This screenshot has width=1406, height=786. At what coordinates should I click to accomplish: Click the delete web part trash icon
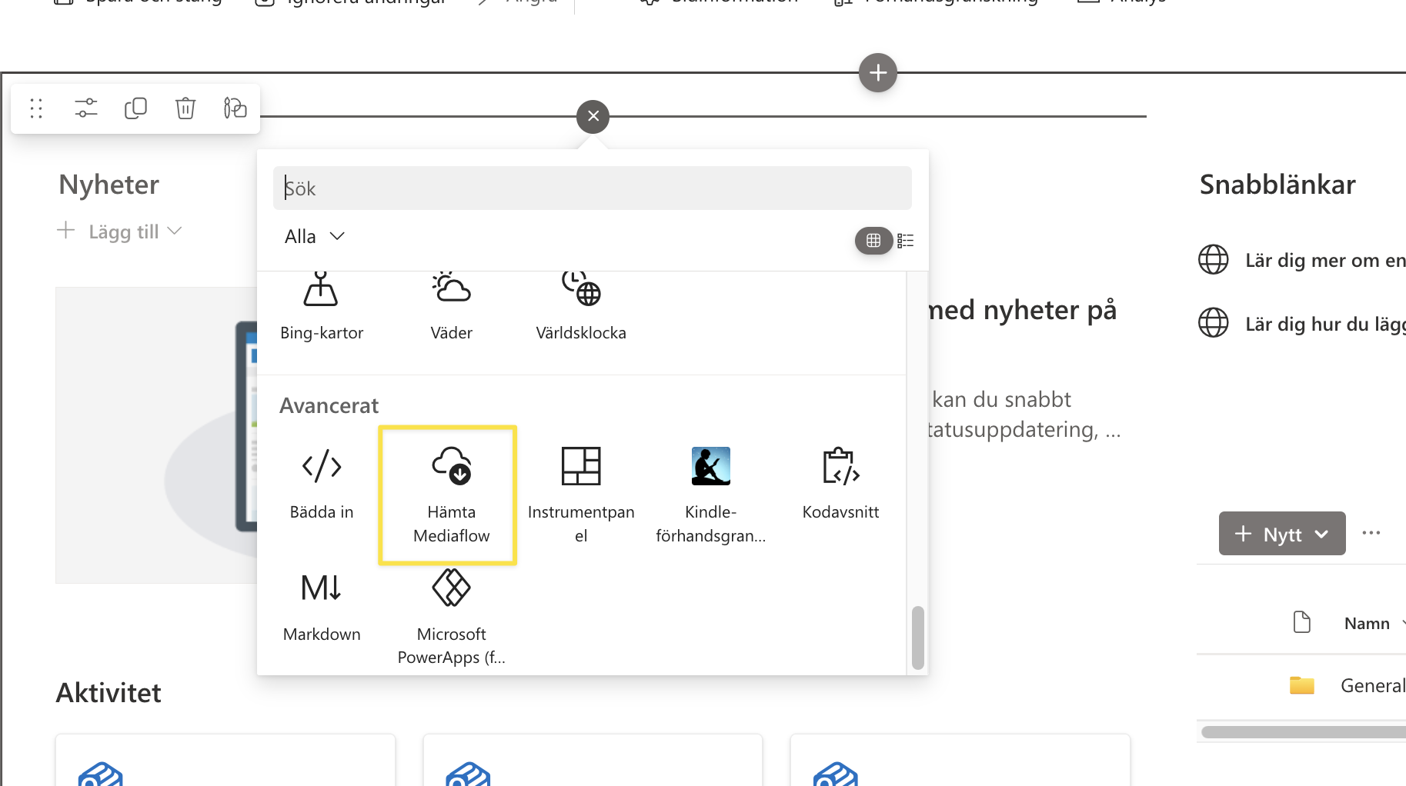tap(185, 108)
